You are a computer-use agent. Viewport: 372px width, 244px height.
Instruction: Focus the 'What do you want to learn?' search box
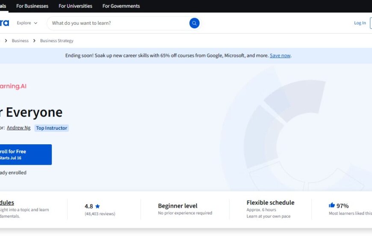(x=118, y=23)
